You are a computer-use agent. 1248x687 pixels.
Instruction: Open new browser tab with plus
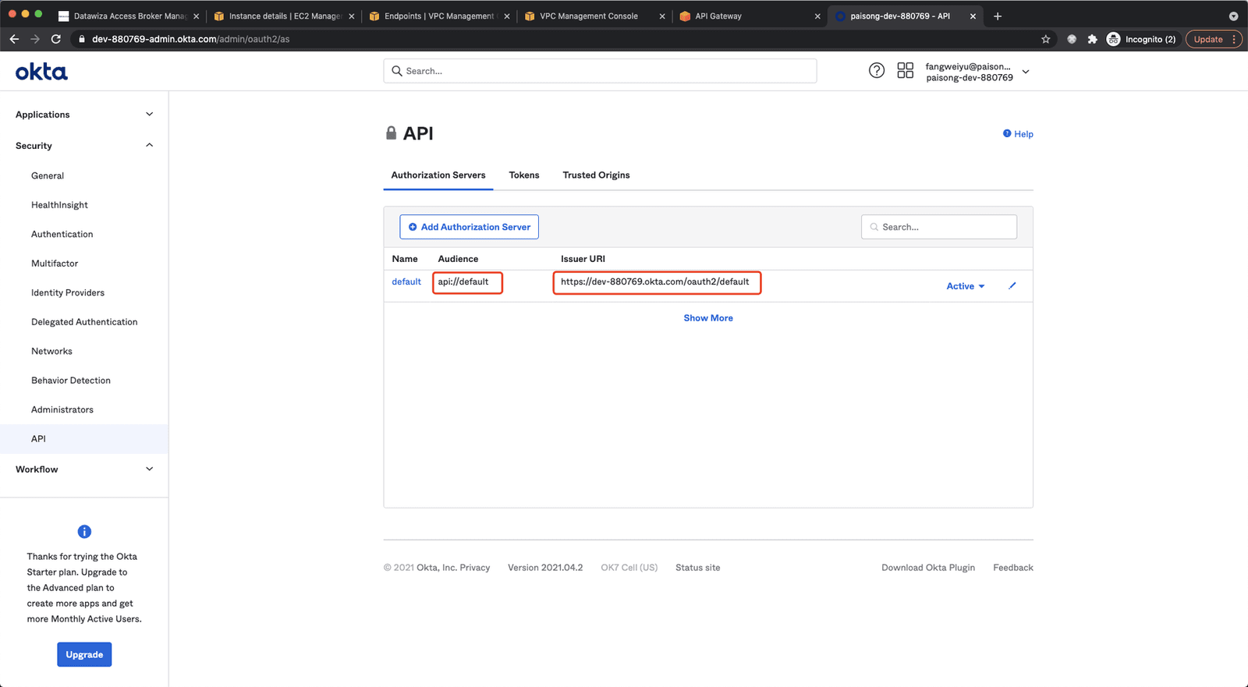click(997, 16)
